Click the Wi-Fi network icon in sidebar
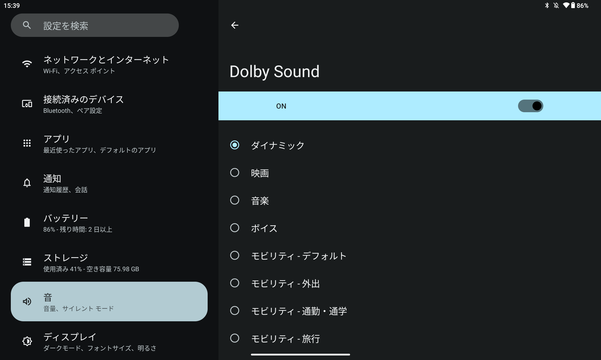 (x=27, y=64)
